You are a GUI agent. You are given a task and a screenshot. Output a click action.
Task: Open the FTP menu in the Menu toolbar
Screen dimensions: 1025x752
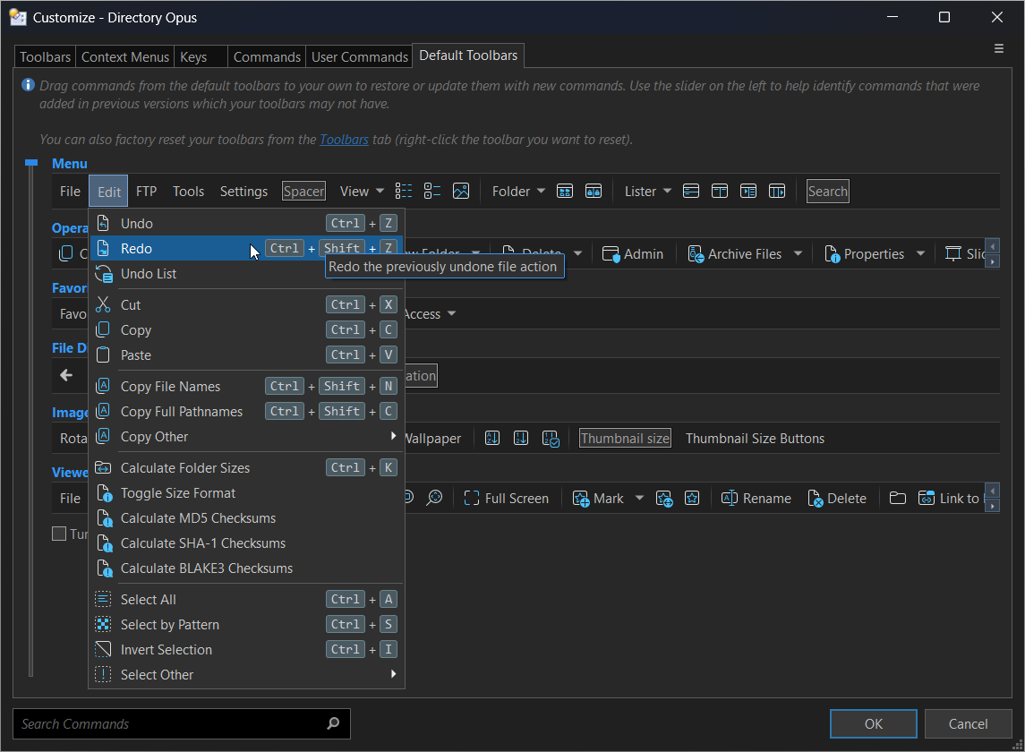pos(147,191)
